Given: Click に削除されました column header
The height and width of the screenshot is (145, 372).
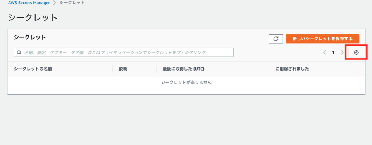Looking at the screenshot, I should (292, 69).
